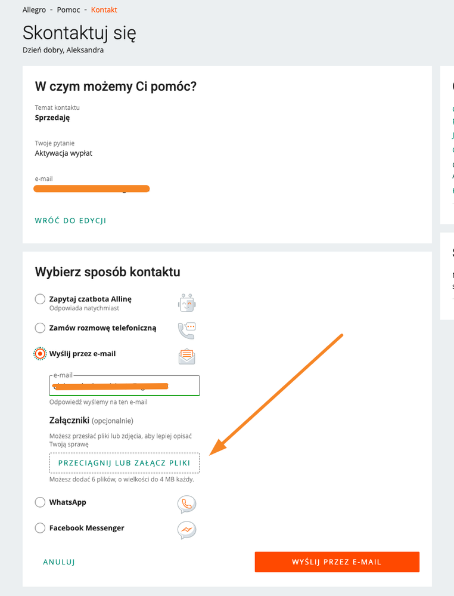Click the Kontakt breadcrumb item

pyautogui.click(x=104, y=10)
